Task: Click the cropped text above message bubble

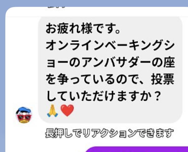Action: click(x=56, y=7)
